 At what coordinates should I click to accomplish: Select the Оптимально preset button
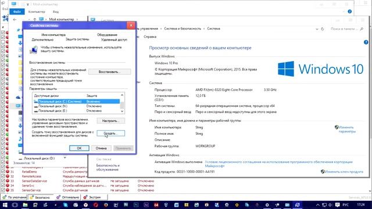(x=68, y=197)
